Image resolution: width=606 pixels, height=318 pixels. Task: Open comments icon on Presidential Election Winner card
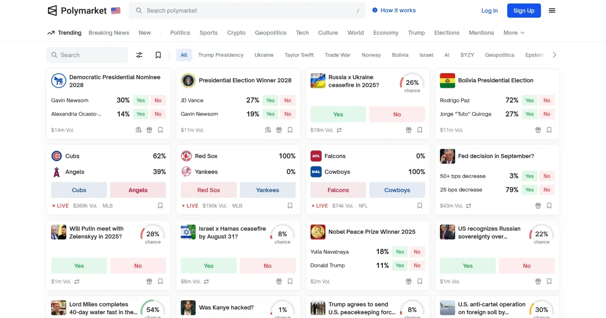(x=268, y=130)
